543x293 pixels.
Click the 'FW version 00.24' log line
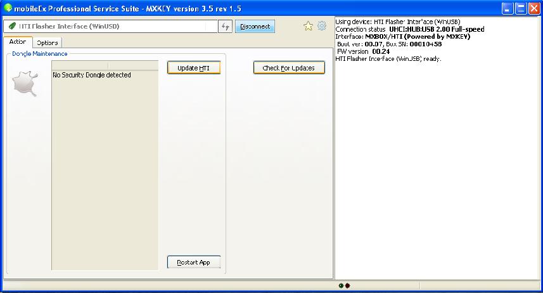click(363, 51)
